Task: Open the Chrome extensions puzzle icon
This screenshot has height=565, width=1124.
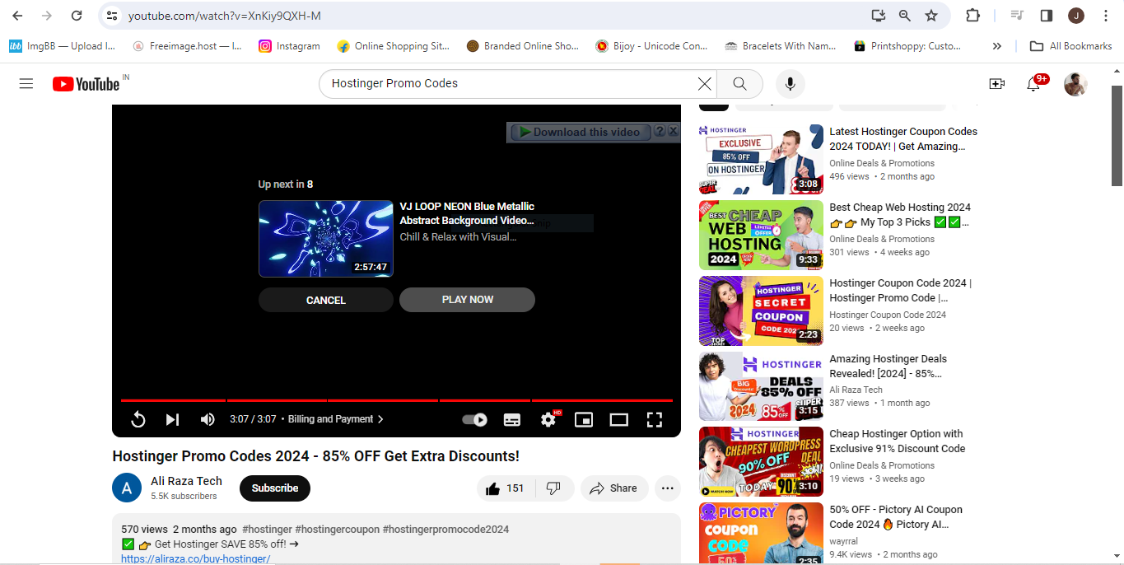Action: point(972,16)
